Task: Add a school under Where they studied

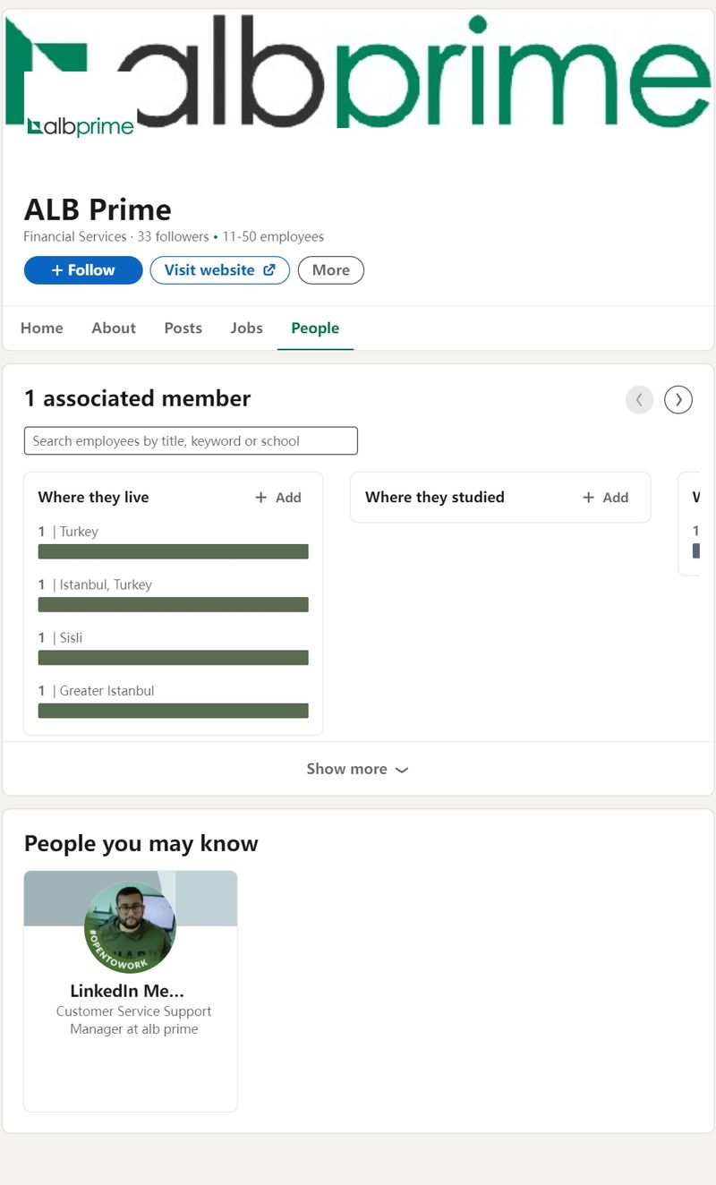Action: pyautogui.click(x=606, y=498)
